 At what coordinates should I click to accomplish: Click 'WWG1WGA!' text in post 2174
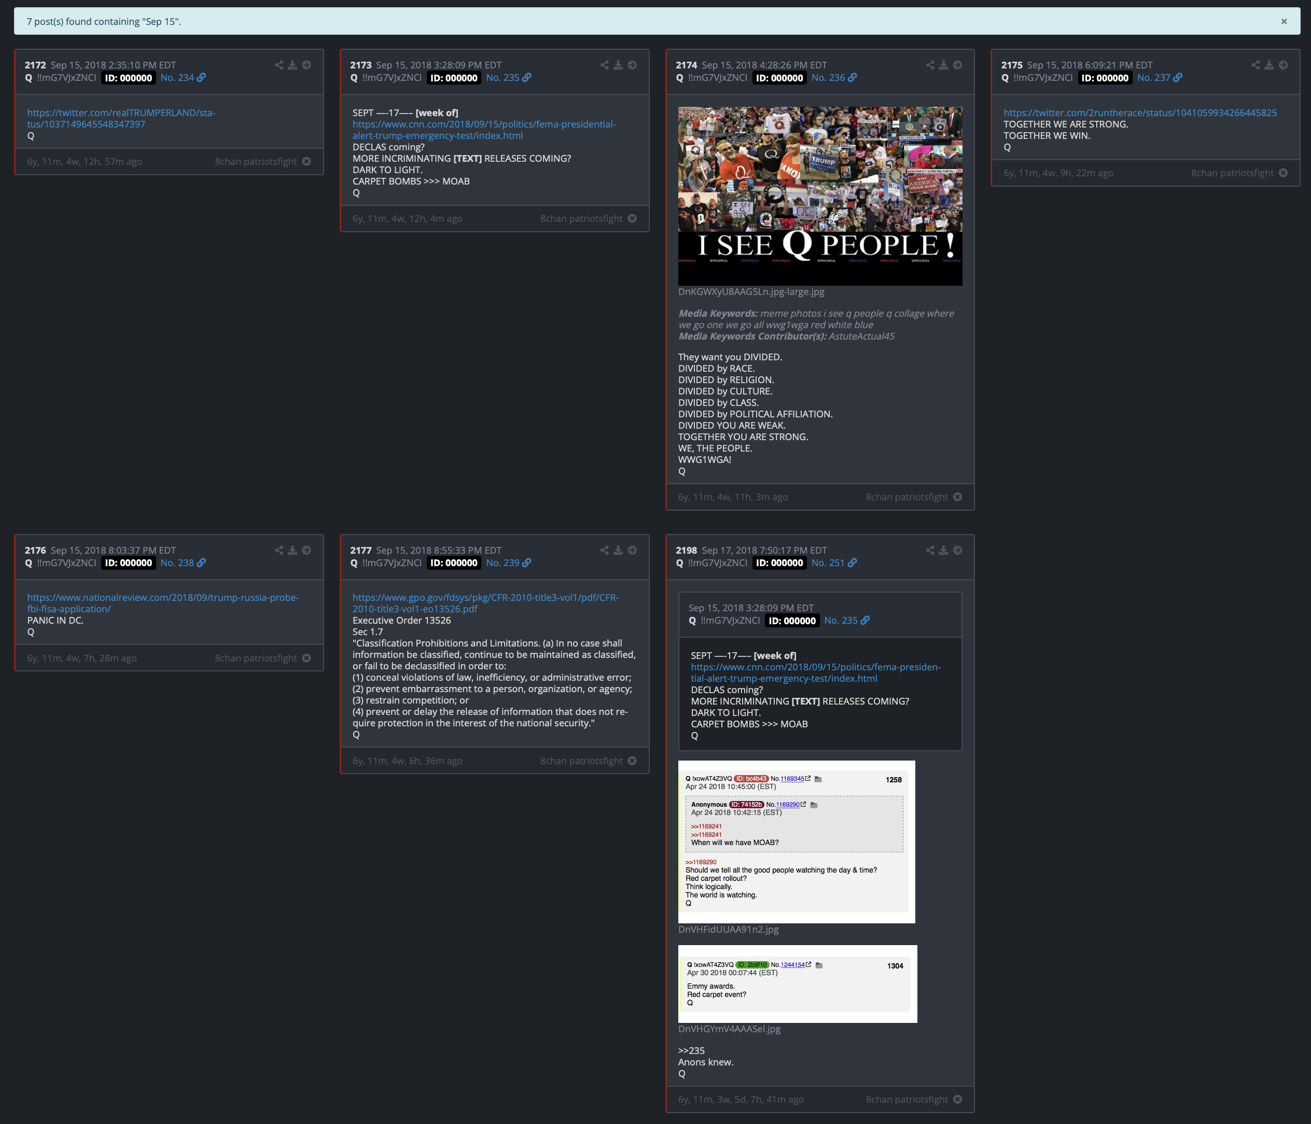click(704, 459)
